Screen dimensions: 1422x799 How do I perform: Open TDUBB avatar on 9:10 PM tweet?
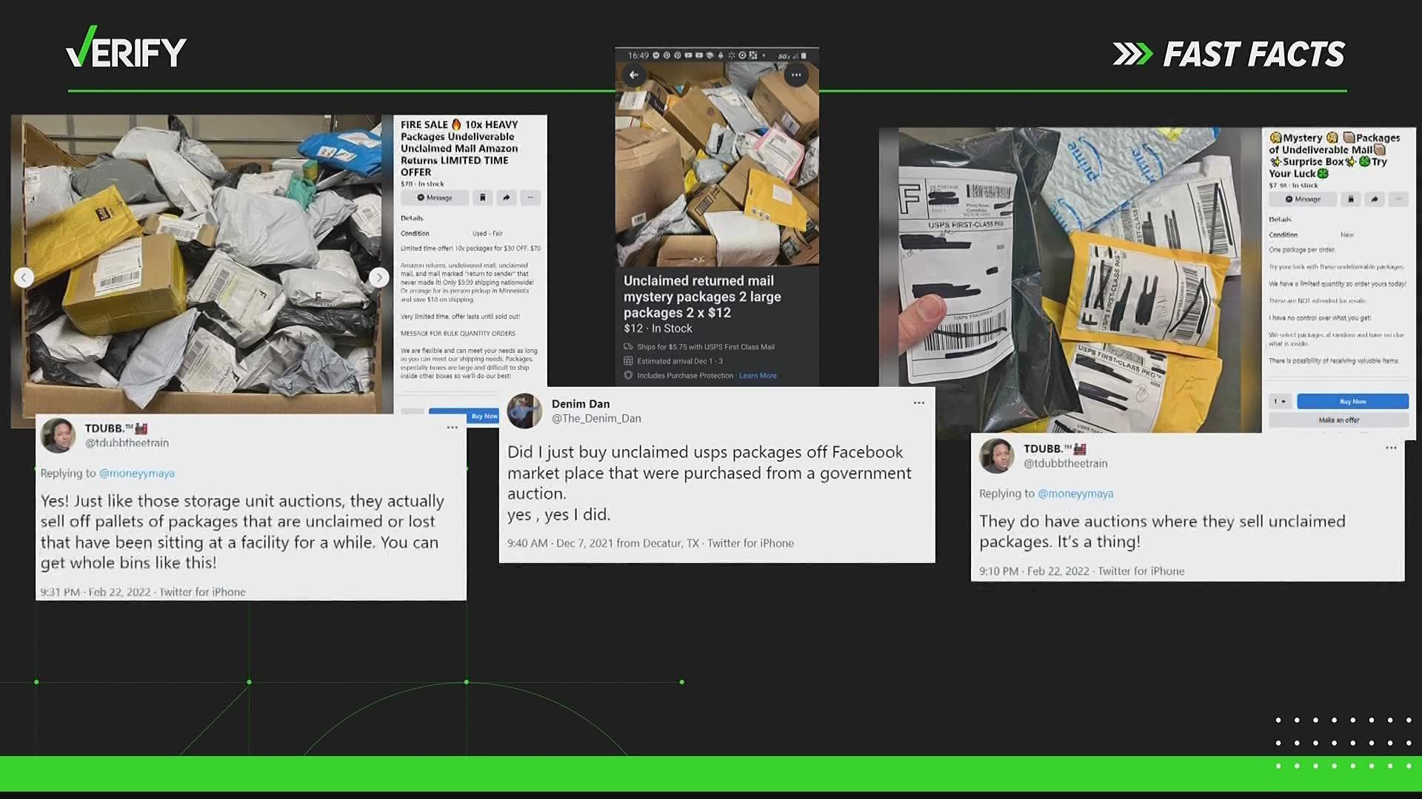[x=997, y=456]
